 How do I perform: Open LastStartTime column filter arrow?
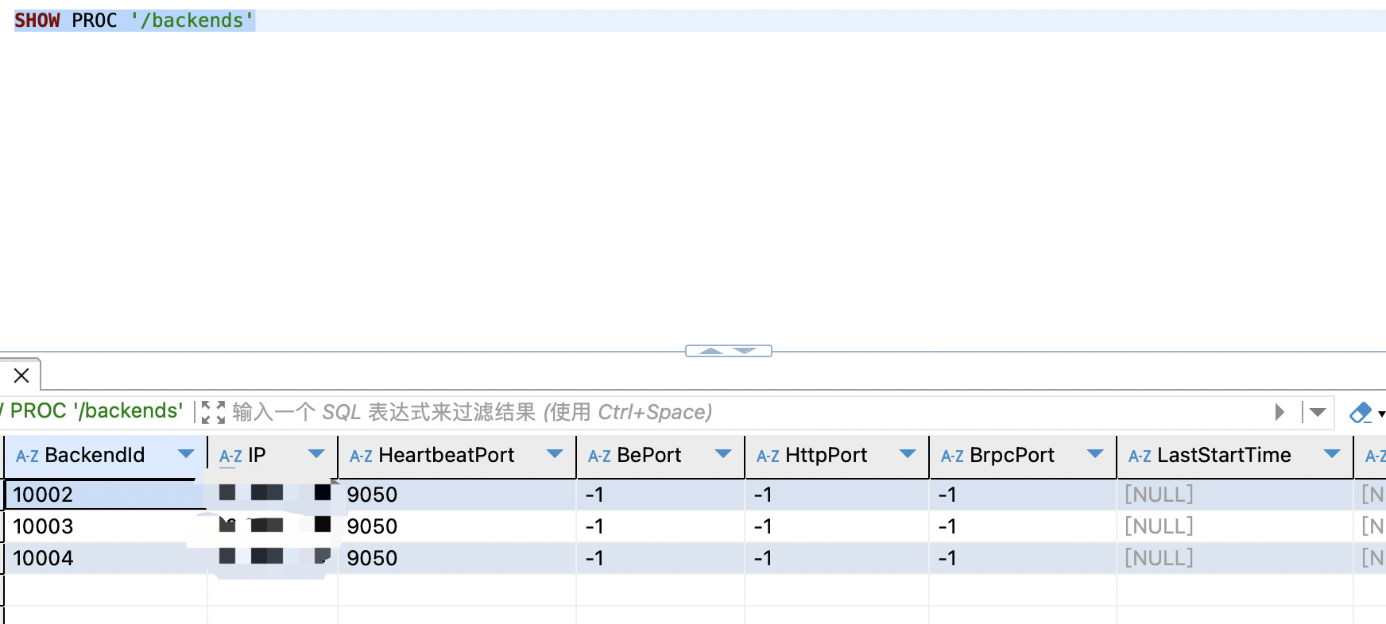pyautogui.click(x=1332, y=454)
